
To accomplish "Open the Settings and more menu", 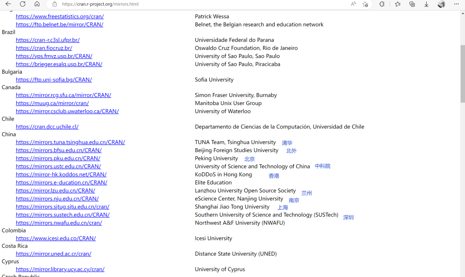I will (456, 4).
